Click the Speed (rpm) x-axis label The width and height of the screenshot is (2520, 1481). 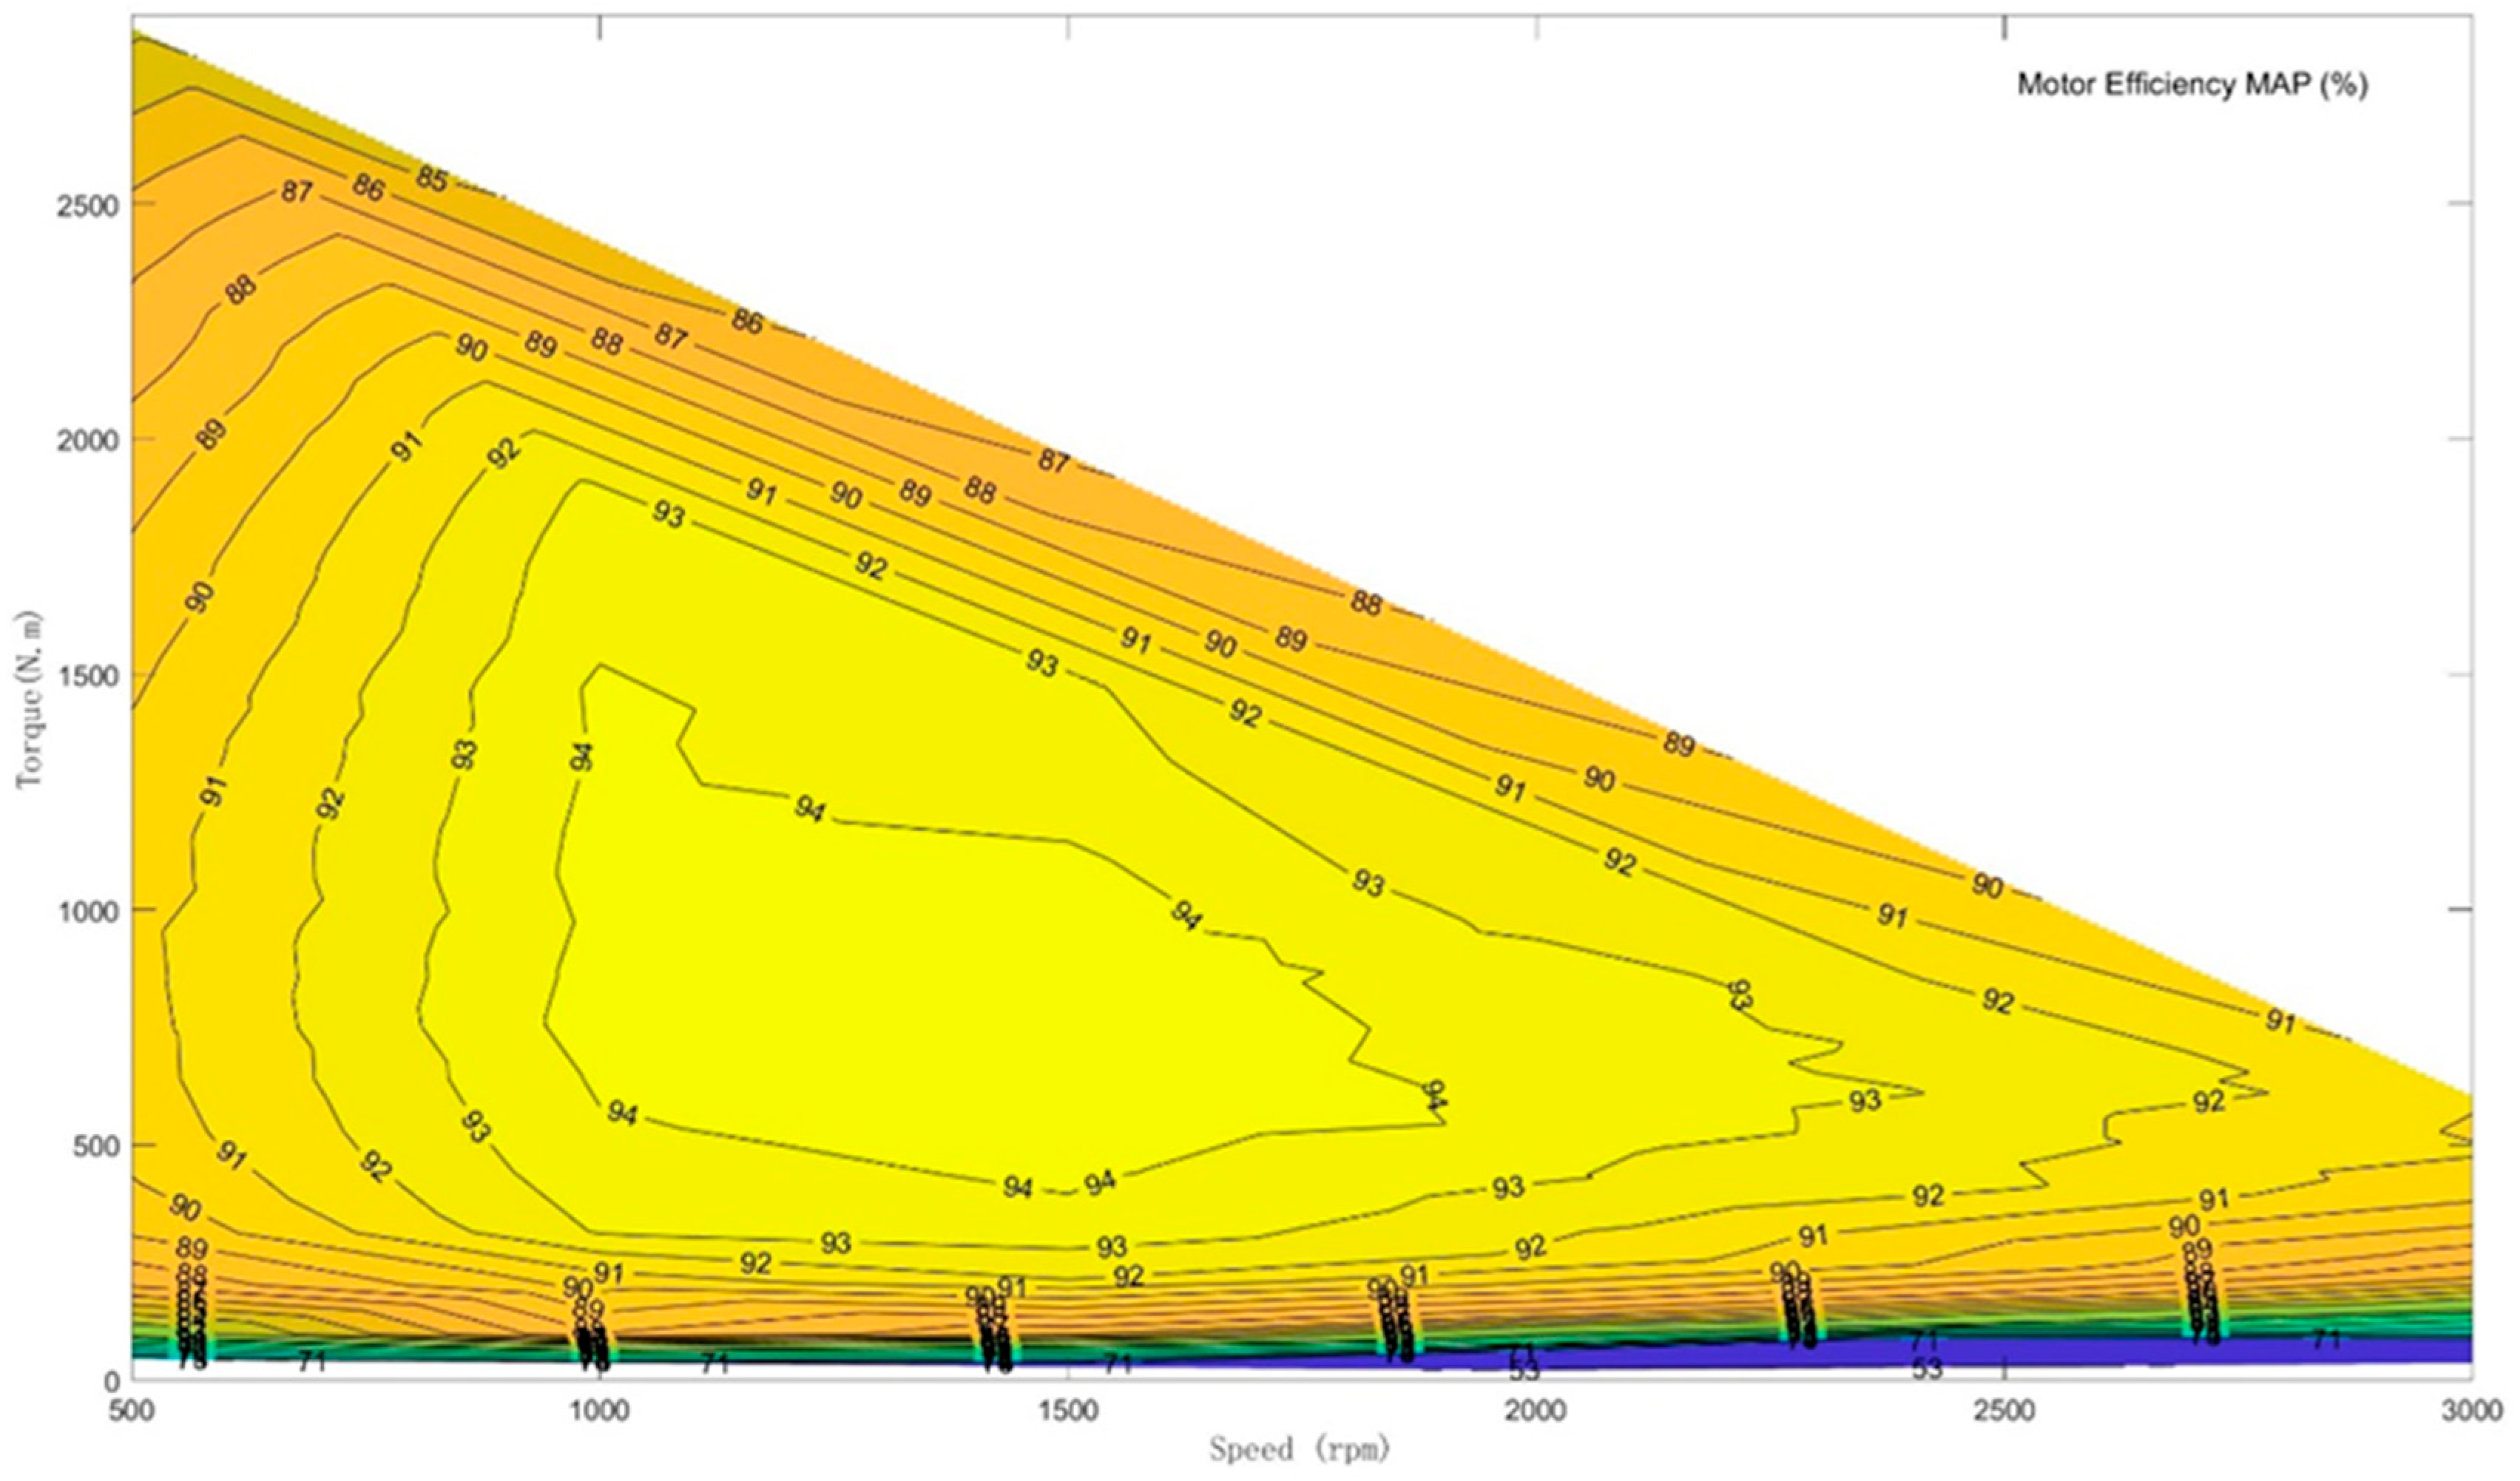coord(1300,1449)
